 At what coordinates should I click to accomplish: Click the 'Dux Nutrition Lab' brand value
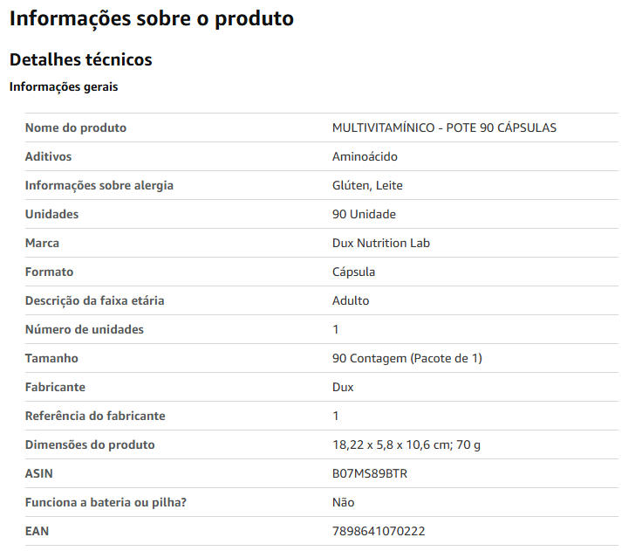tap(381, 243)
